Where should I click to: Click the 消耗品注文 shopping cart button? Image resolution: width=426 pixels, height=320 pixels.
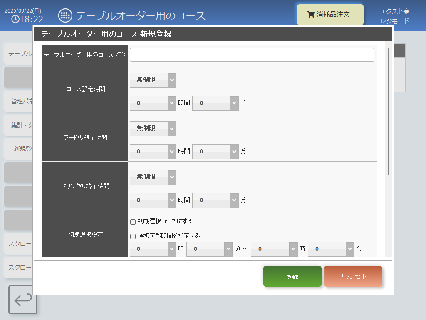coord(330,15)
